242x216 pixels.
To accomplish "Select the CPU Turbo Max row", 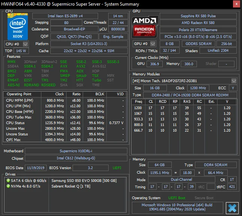I will pos(65,117).
